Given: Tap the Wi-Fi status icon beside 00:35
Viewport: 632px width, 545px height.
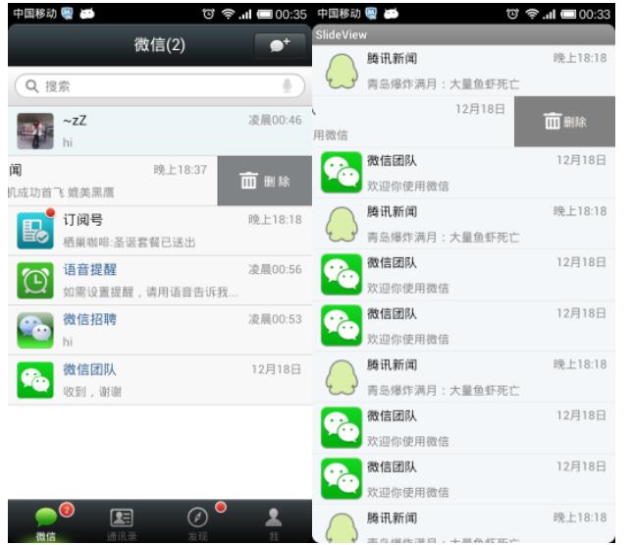Looking at the screenshot, I should 228,14.
